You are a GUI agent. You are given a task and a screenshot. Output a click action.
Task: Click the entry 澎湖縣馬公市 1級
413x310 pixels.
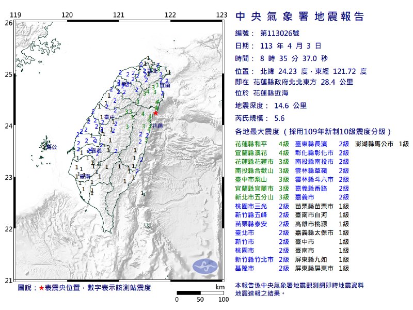(x=382, y=144)
